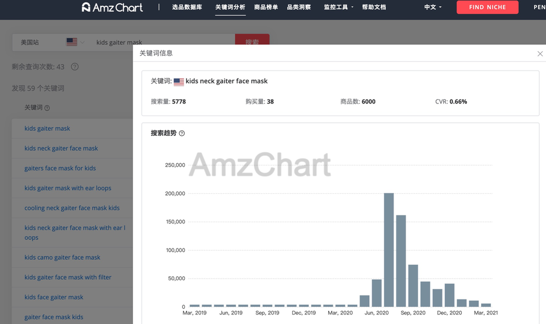Click help icon beside 剩余查询次数
This screenshot has height=324, width=546.
coord(75,67)
